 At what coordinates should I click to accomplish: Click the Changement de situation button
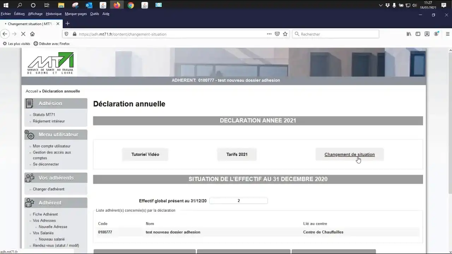(x=350, y=154)
